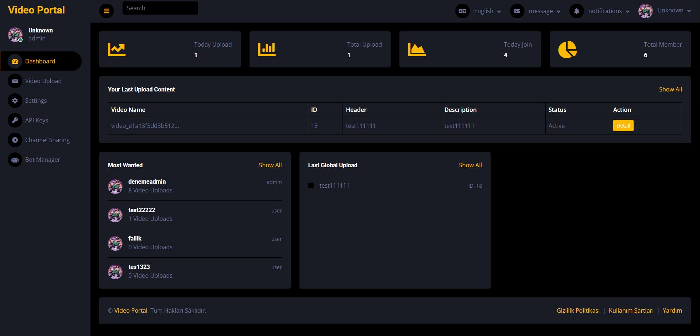
Task: Open the Gizlilik Politikası footer link
Action: click(578, 310)
